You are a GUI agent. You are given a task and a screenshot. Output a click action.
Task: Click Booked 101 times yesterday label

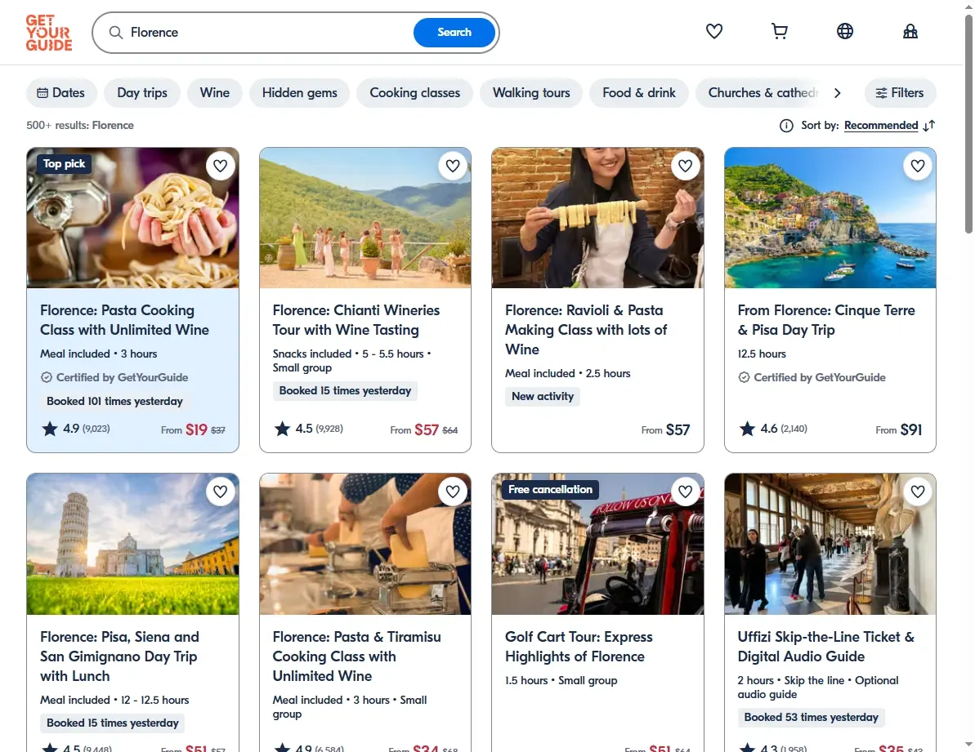pos(114,401)
